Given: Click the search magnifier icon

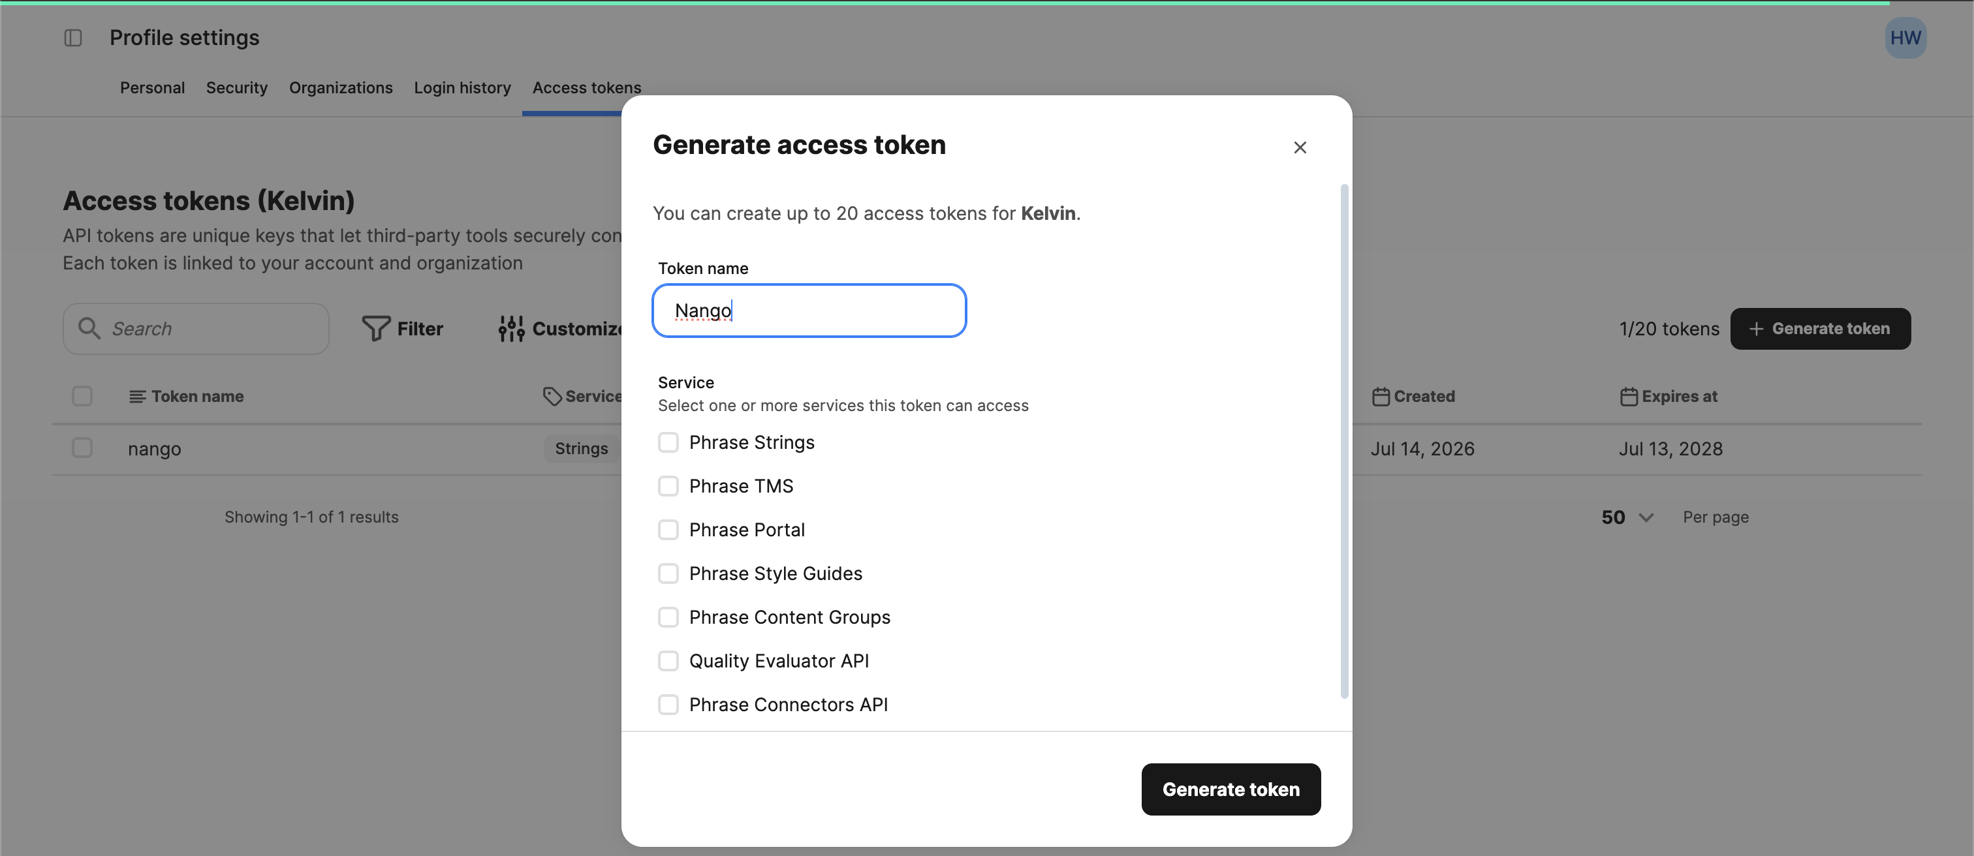Looking at the screenshot, I should pos(89,328).
